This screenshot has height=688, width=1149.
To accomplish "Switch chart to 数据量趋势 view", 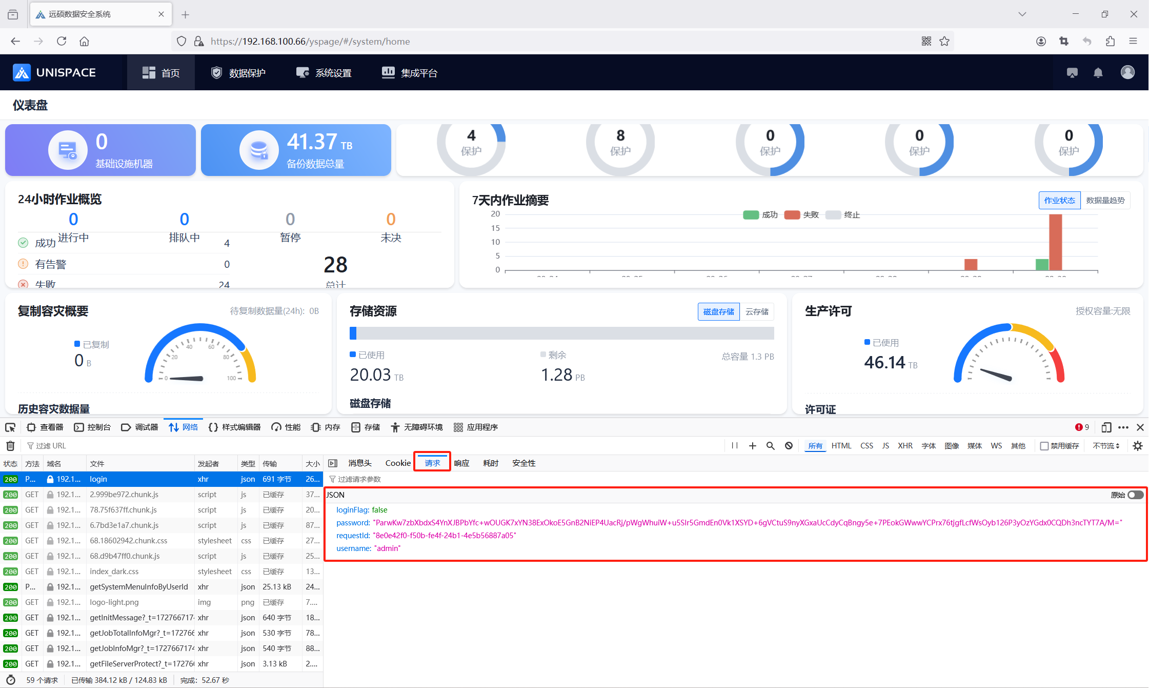I will click(x=1105, y=201).
